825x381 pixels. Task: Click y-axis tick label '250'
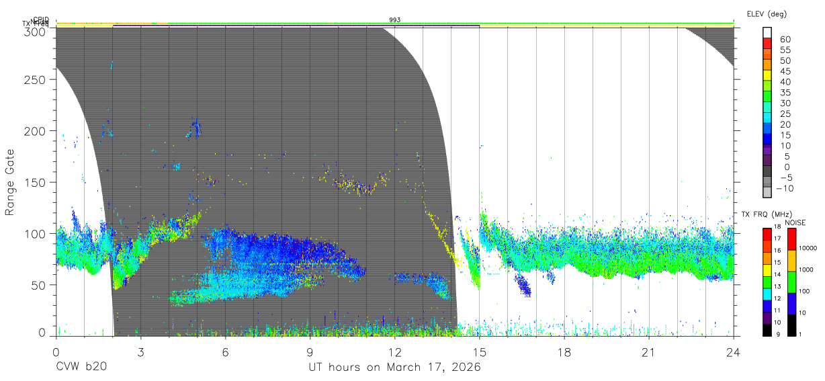[36, 79]
